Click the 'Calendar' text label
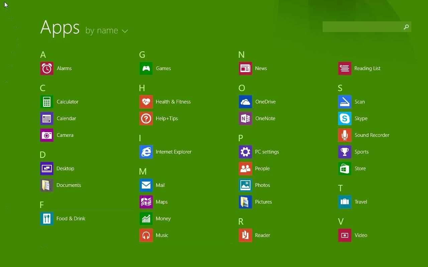The width and height of the screenshot is (428, 267). coord(66,118)
